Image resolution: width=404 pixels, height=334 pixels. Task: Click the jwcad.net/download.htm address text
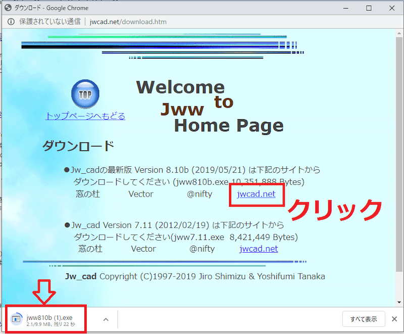pyautogui.click(x=128, y=22)
